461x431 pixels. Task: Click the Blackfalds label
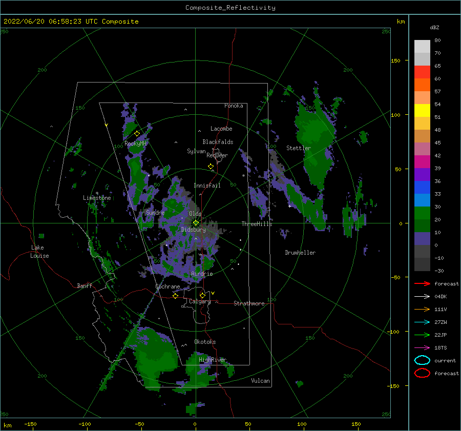(x=218, y=142)
